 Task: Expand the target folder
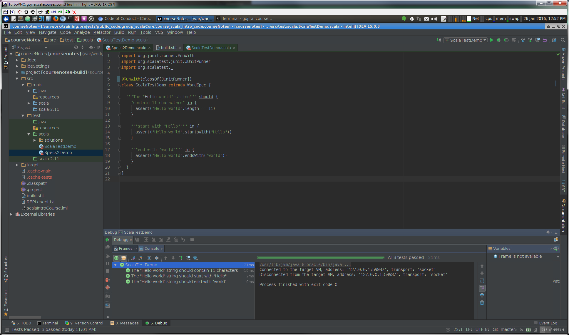click(17, 165)
